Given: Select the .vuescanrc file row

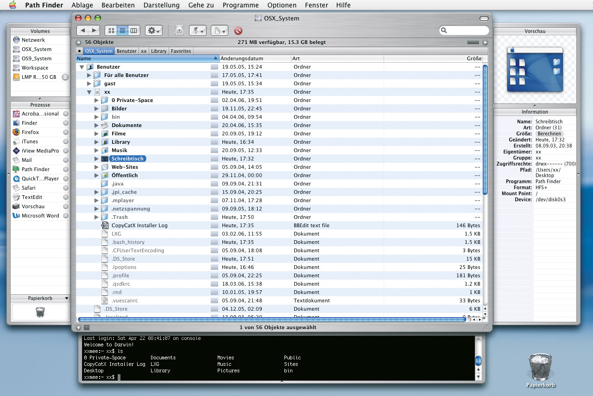Looking at the screenshot, I should (279, 300).
